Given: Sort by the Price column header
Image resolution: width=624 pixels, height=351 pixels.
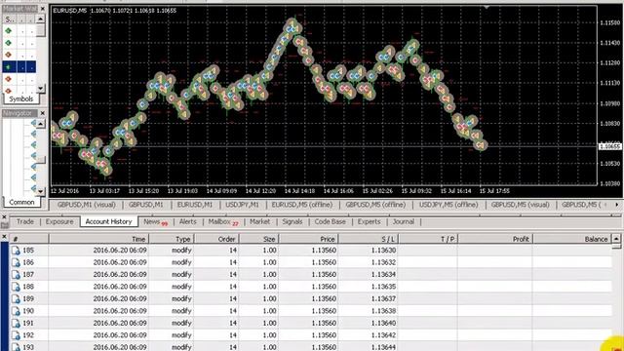Looking at the screenshot, I should (x=308, y=239).
